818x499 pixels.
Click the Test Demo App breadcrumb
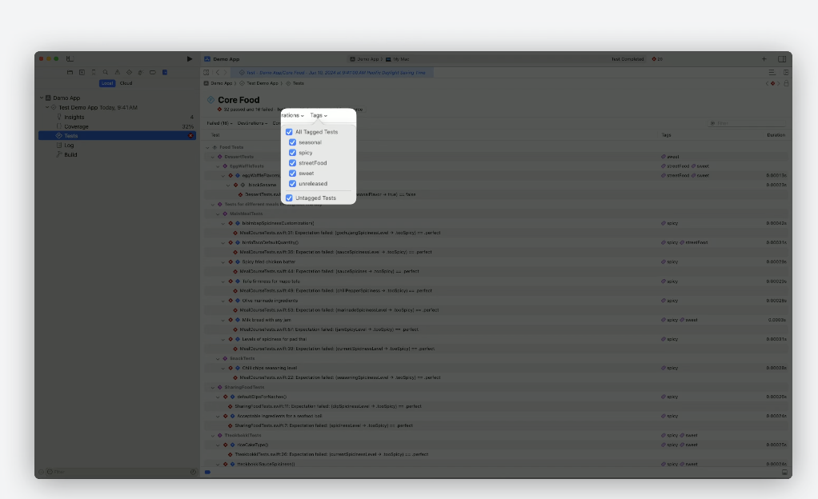pyautogui.click(x=259, y=83)
